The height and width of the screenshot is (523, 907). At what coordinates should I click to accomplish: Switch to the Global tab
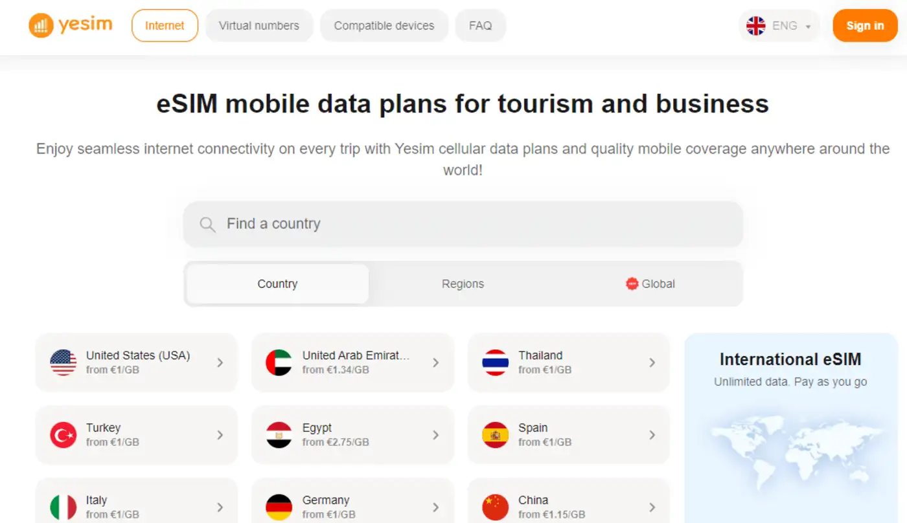click(x=650, y=284)
